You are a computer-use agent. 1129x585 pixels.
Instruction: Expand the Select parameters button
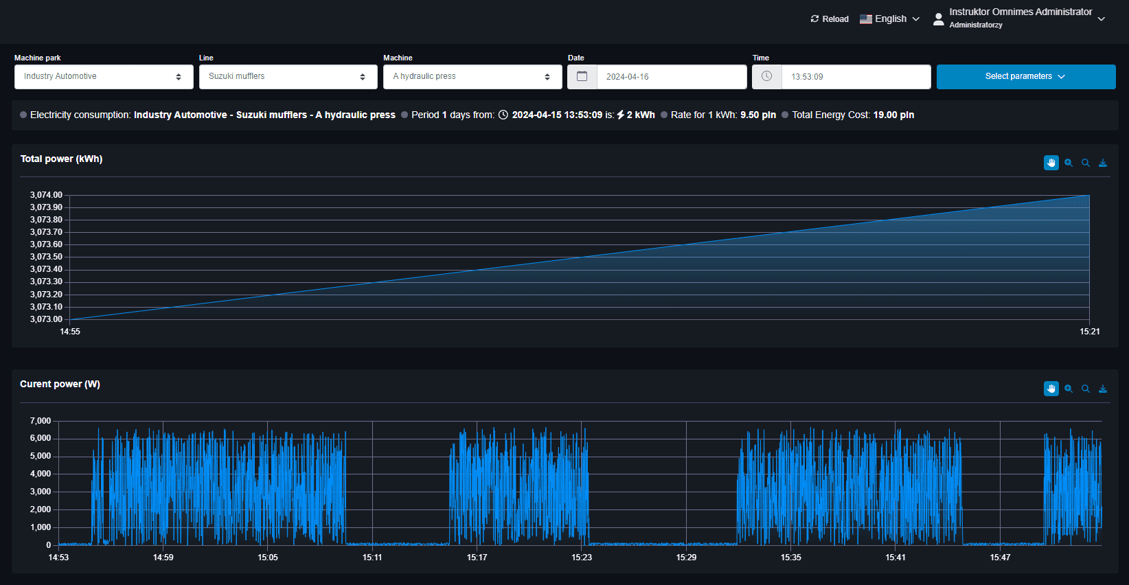click(1026, 76)
